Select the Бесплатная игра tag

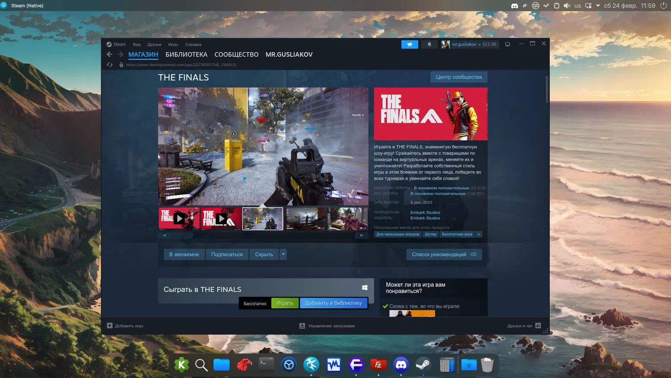pyautogui.click(x=457, y=234)
